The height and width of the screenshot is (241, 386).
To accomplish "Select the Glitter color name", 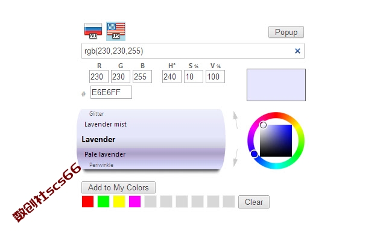I will pyautogui.click(x=96, y=114).
